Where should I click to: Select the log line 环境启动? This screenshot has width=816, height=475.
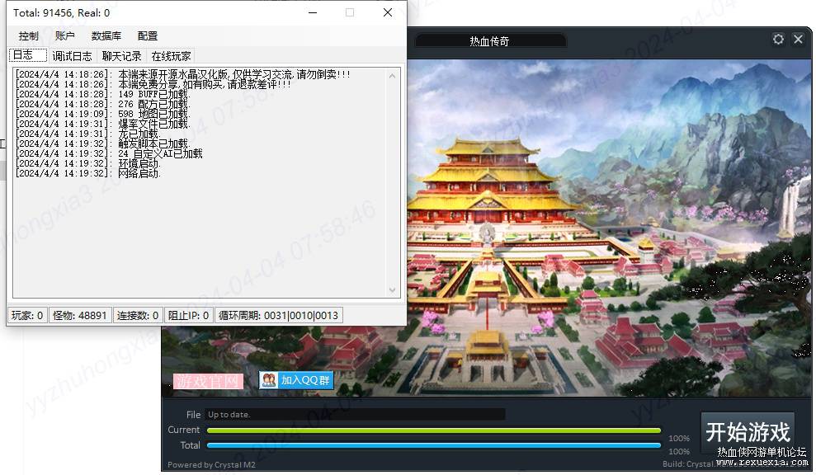coord(88,163)
